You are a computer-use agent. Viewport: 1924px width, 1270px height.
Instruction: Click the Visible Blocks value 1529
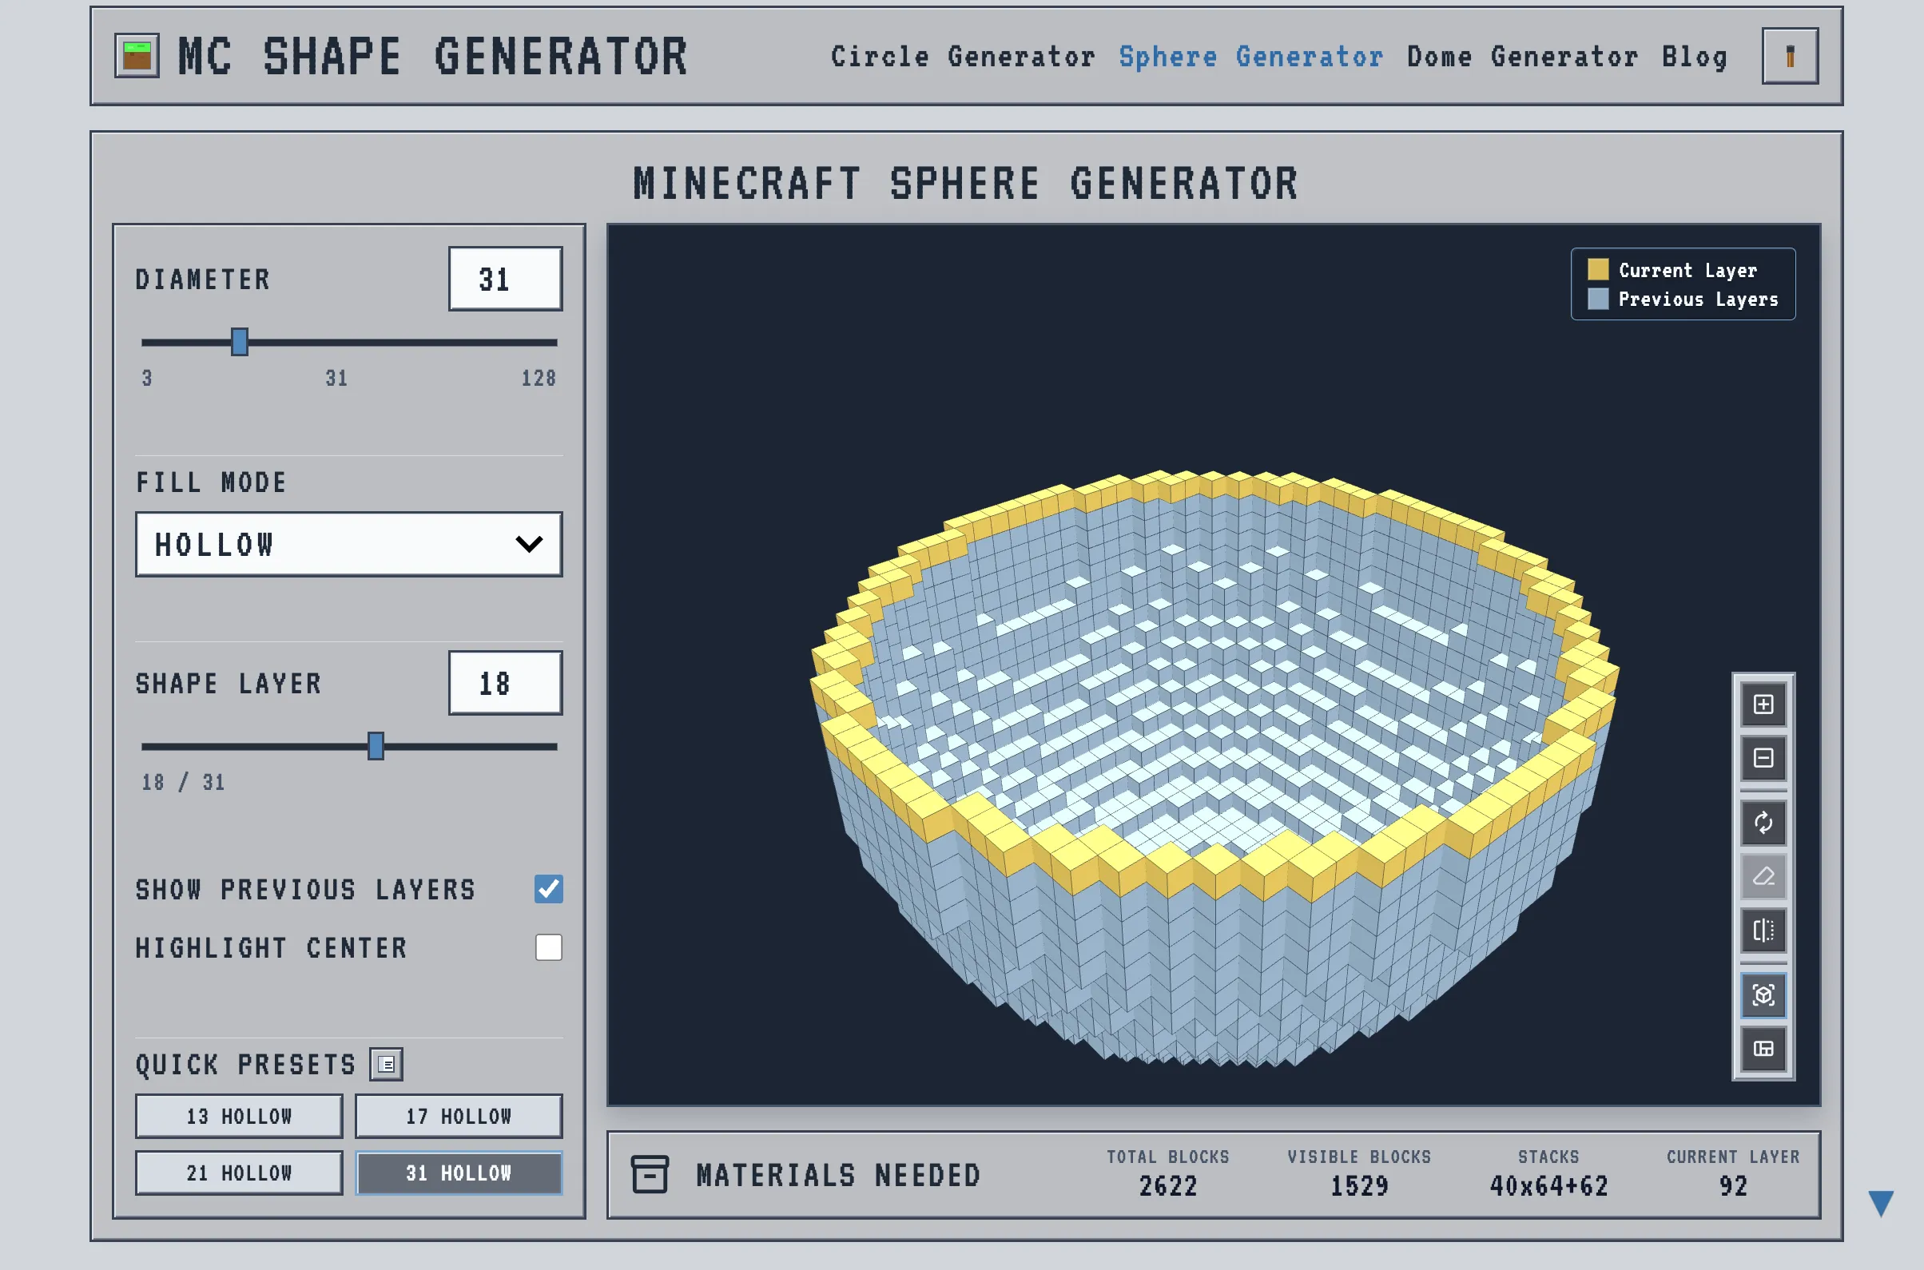point(1358,1187)
